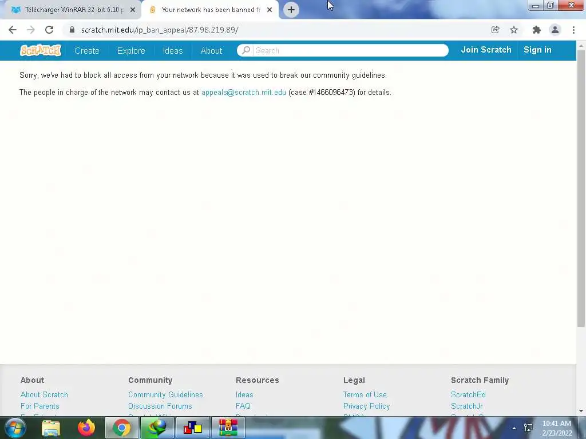Open the Windows Start menu

pos(15,428)
